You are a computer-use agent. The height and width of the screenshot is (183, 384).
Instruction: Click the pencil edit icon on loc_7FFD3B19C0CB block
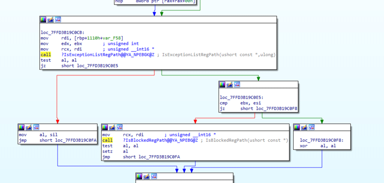click(x=51, y=19)
